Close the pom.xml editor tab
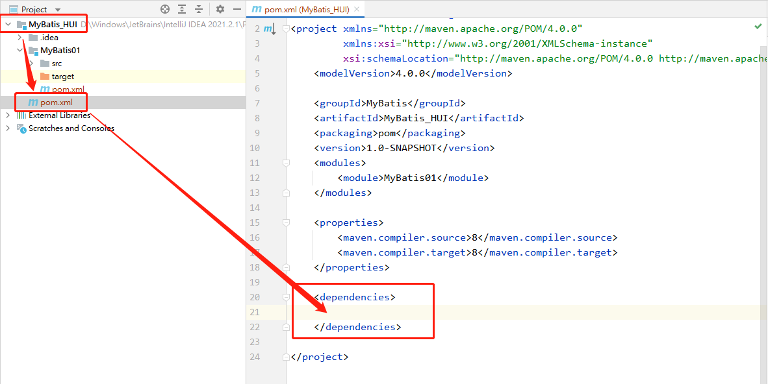 (357, 9)
